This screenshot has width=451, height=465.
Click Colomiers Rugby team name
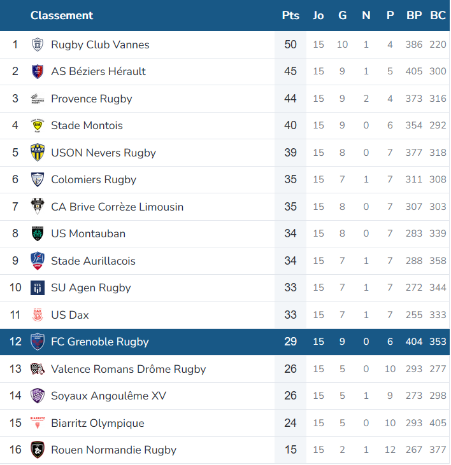[x=94, y=180]
